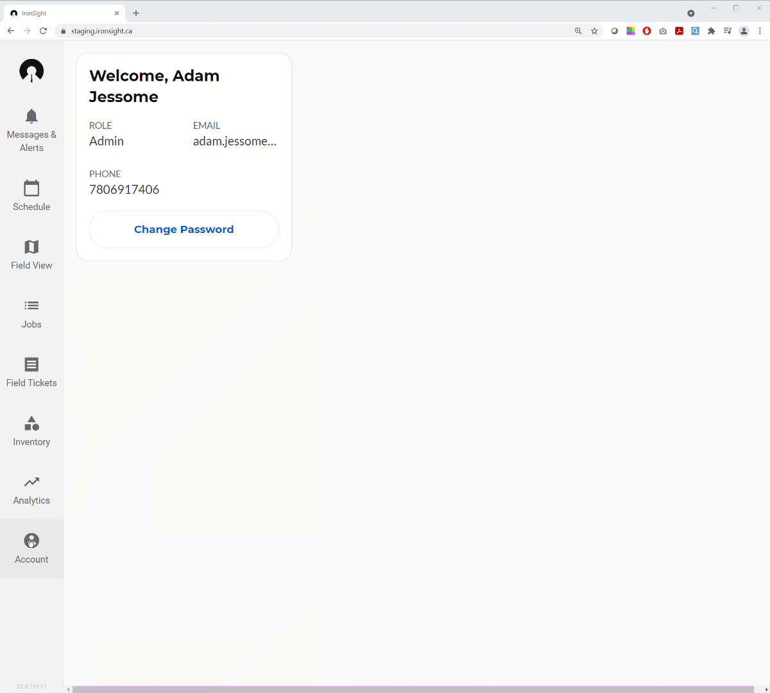The image size is (770, 693).
Task: Open the Jobs list icon
Action: click(31, 305)
